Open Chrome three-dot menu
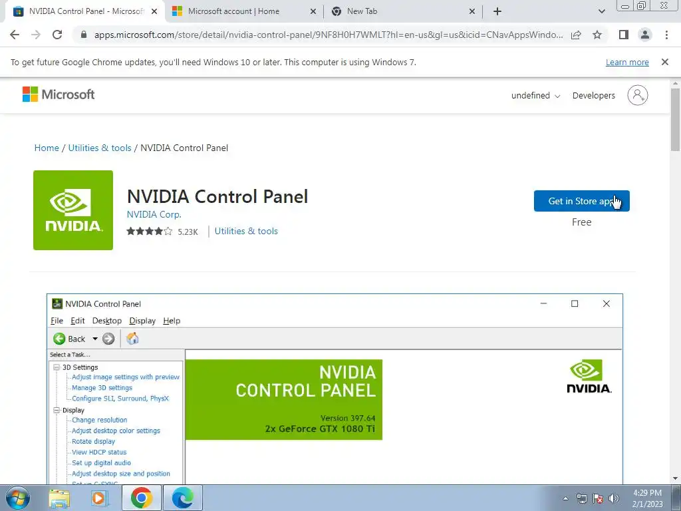This screenshot has width=681, height=511. [666, 35]
